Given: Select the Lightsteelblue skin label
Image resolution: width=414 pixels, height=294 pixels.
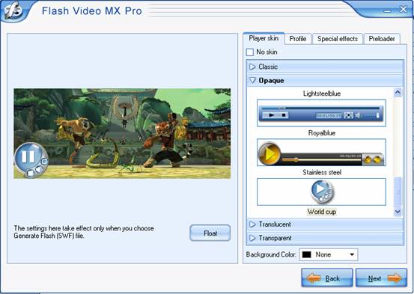Looking at the screenshot, I should 322,94.
